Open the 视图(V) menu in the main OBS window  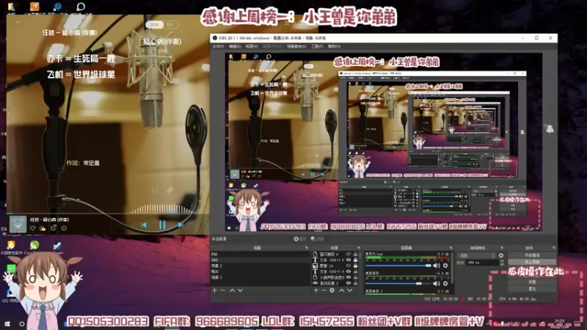click(252, 46)
